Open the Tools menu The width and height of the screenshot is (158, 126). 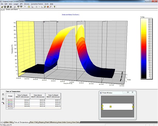pyautogui.click(x=47, y=4)
